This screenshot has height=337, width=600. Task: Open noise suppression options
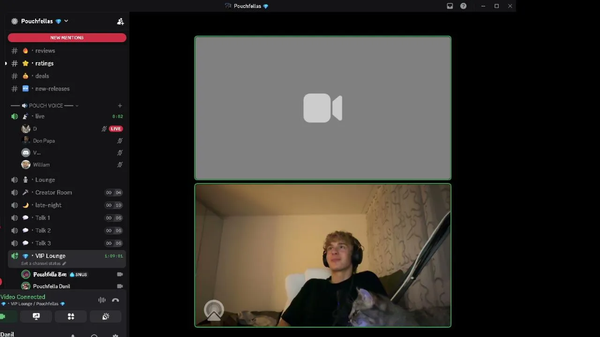(x=102, y=300)
